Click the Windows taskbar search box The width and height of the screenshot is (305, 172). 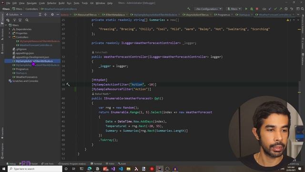click(35, 169)
